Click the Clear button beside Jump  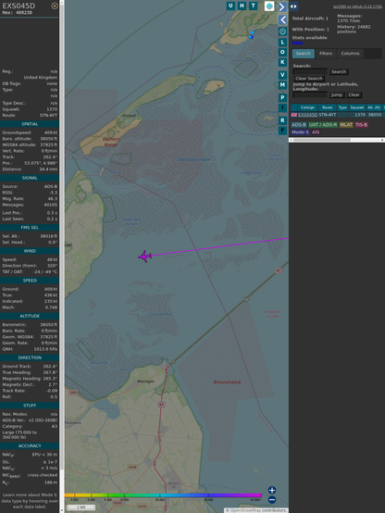click(x=354, y=94)
